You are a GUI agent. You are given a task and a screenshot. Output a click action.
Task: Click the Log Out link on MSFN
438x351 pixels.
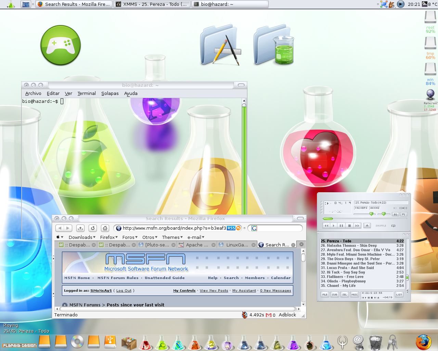124,291
